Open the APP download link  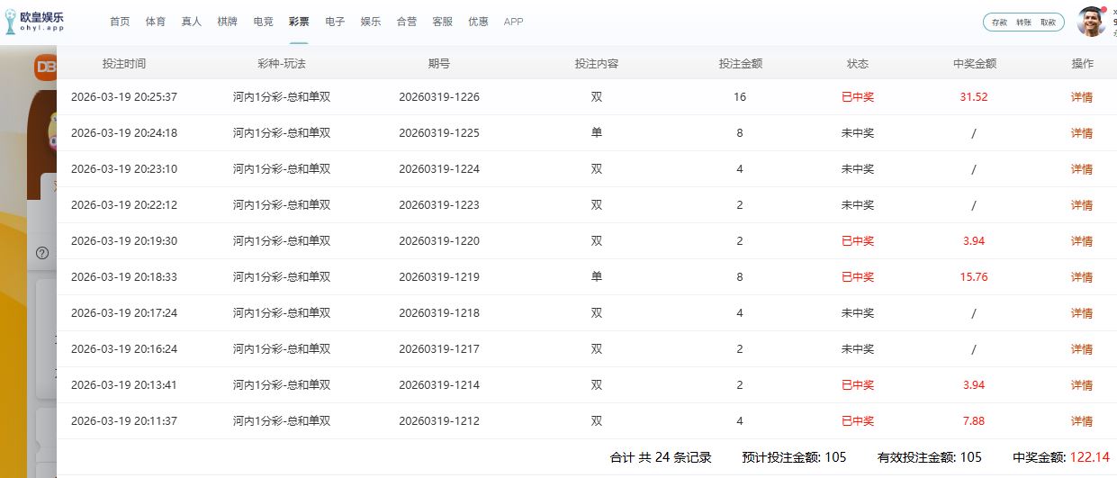click(513, 22)
